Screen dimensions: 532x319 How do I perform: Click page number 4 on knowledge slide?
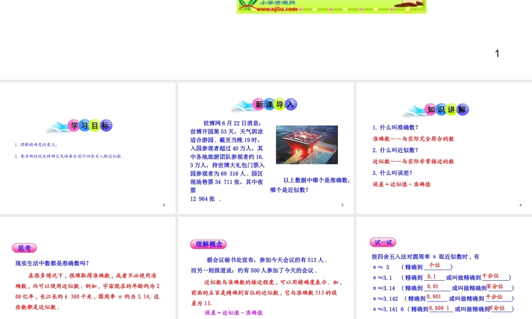519,205
